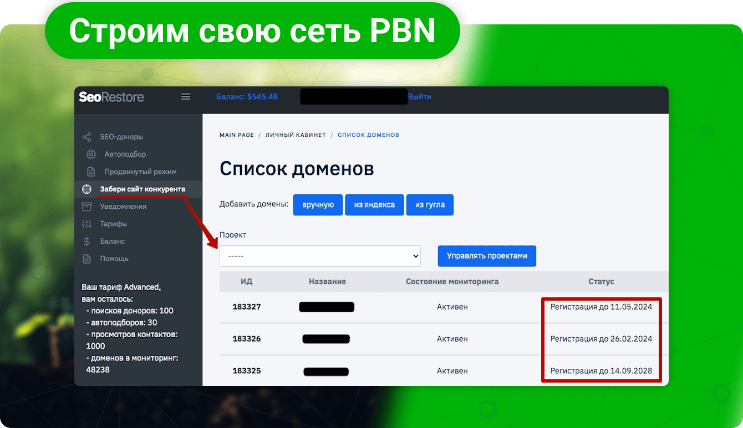Select the row ID 183325
The height and width of the screenshot is (428, 743).
tap(247, 371)
